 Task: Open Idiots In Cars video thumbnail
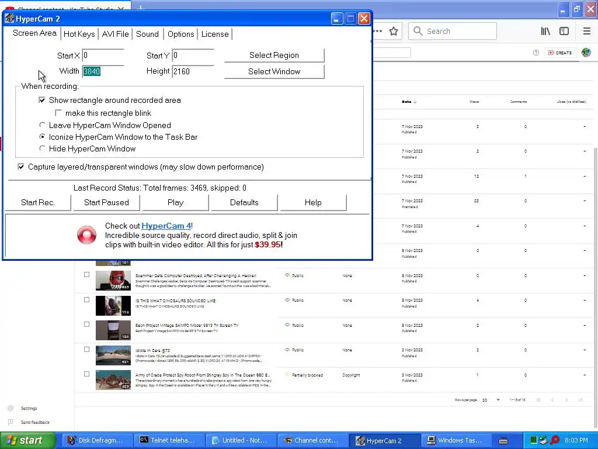click(x=113, y=355)
